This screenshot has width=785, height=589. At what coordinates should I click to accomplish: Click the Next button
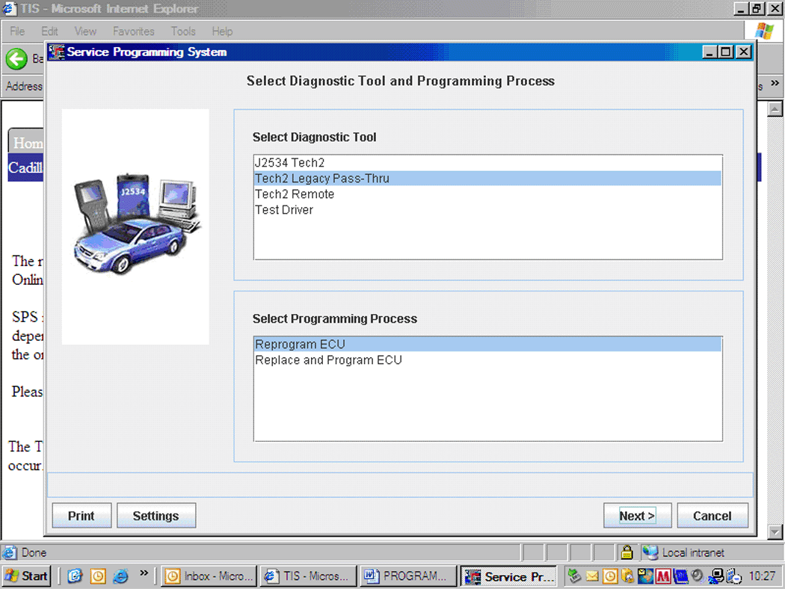(637, 516)
